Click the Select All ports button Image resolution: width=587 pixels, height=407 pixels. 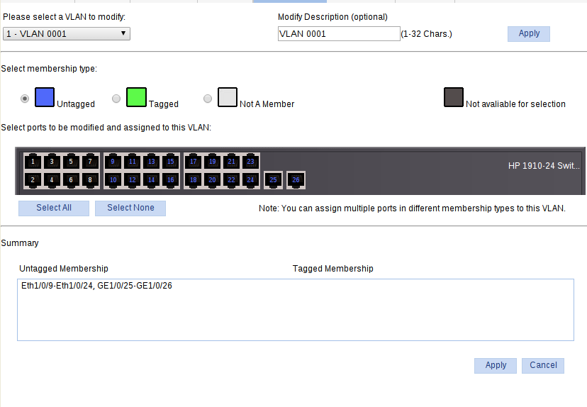[x=54, y=208]
